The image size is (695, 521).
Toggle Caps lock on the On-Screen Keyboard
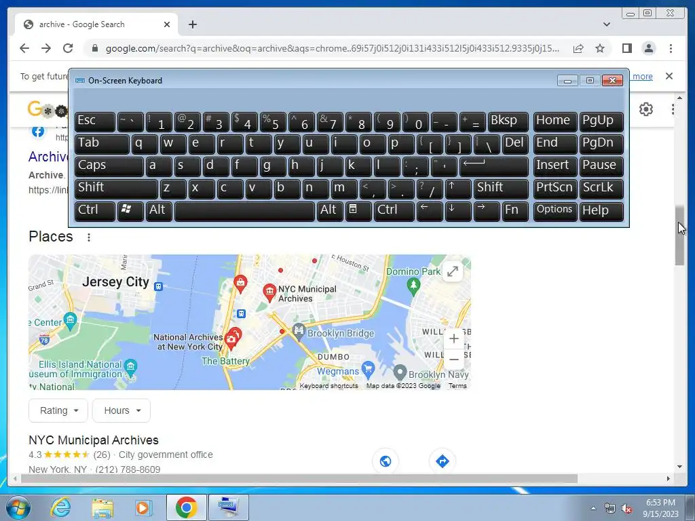point(109,166)
